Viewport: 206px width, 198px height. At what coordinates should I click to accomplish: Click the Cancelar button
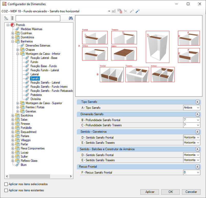pos(191,192)
